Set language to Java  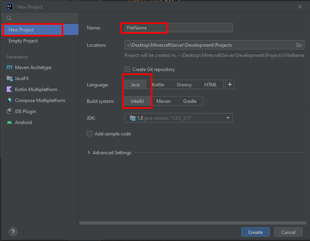tap(135, 84)
